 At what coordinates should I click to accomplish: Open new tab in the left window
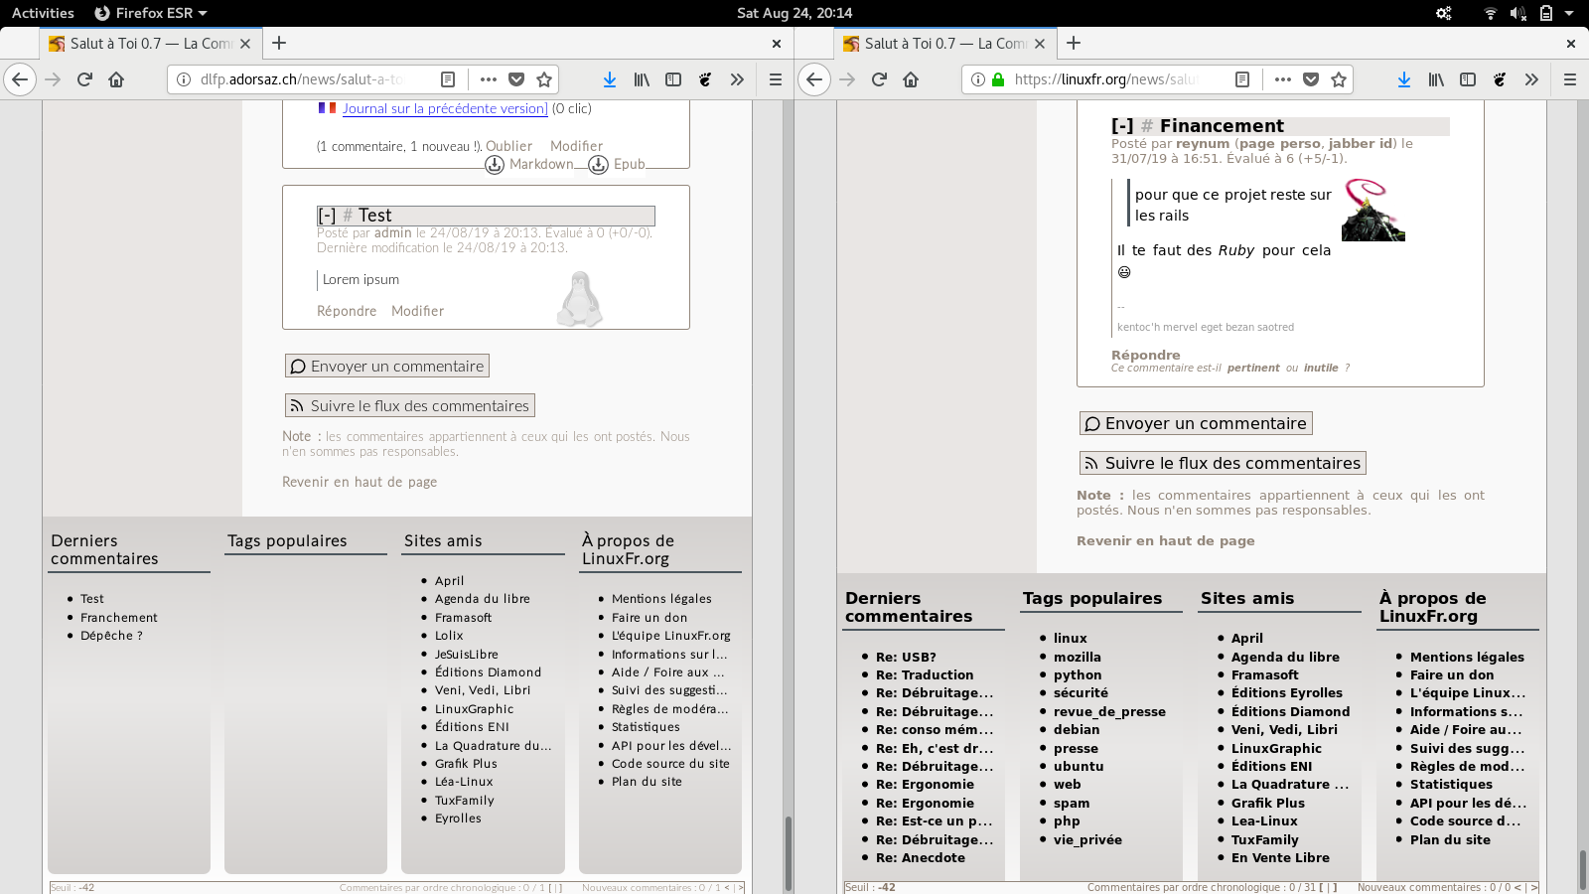279,43
